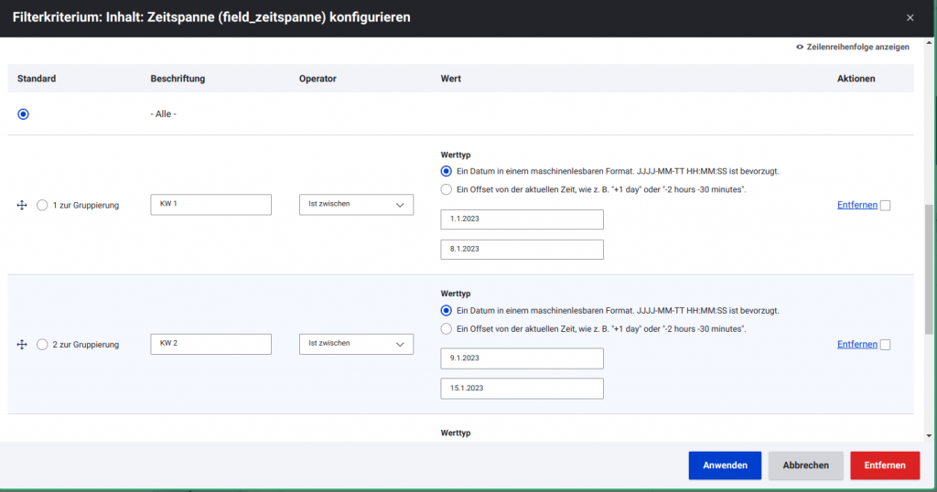Tick the Entfernen checkbox for KW 1

885,206
